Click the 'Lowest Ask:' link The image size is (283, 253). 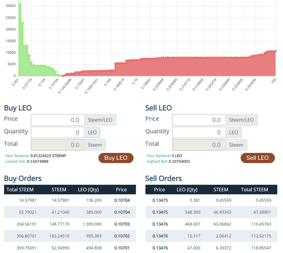[15, 161]
